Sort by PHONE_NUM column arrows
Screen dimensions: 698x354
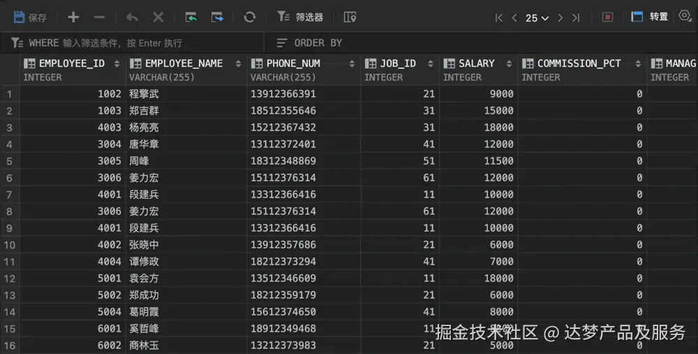(x=352, y=63)
